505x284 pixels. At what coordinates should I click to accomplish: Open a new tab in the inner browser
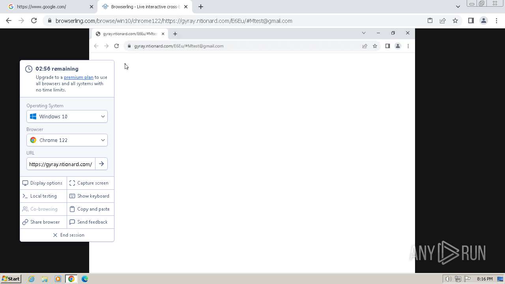click(x=175, y=34)
